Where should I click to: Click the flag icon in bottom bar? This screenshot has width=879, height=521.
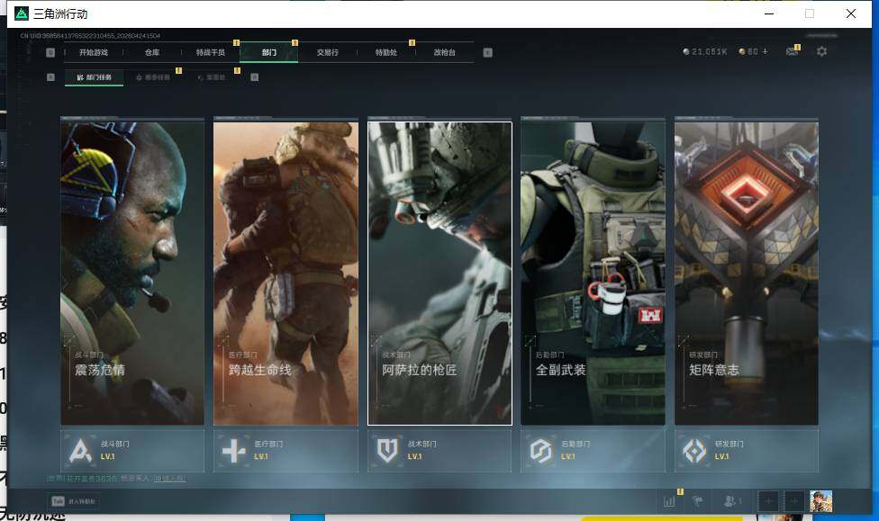pos(698,501)
